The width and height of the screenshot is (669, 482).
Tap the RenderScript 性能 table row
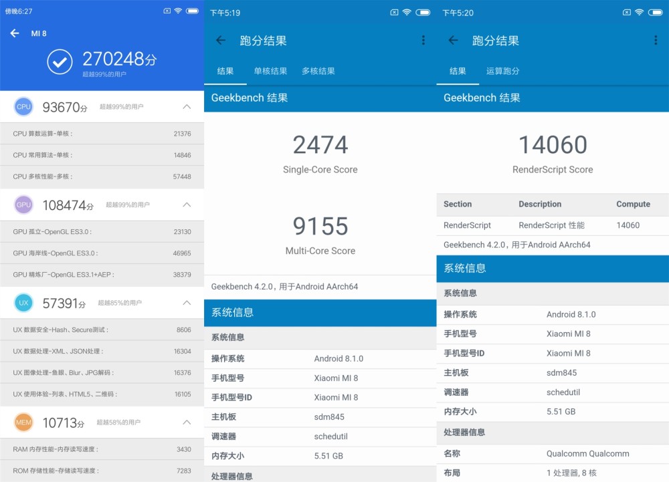point(553,225)
